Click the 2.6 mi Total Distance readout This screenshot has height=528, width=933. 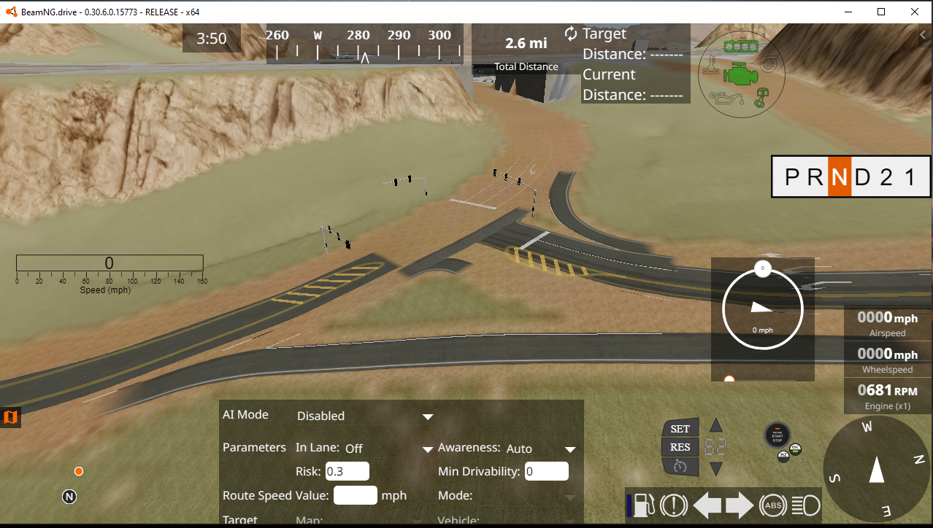[526, 53]
